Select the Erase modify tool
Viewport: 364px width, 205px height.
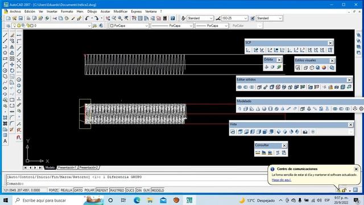click(12, 35)
